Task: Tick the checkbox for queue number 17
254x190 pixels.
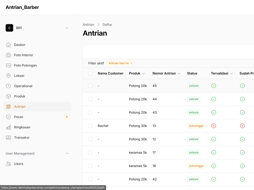Action: pos(90,153)
